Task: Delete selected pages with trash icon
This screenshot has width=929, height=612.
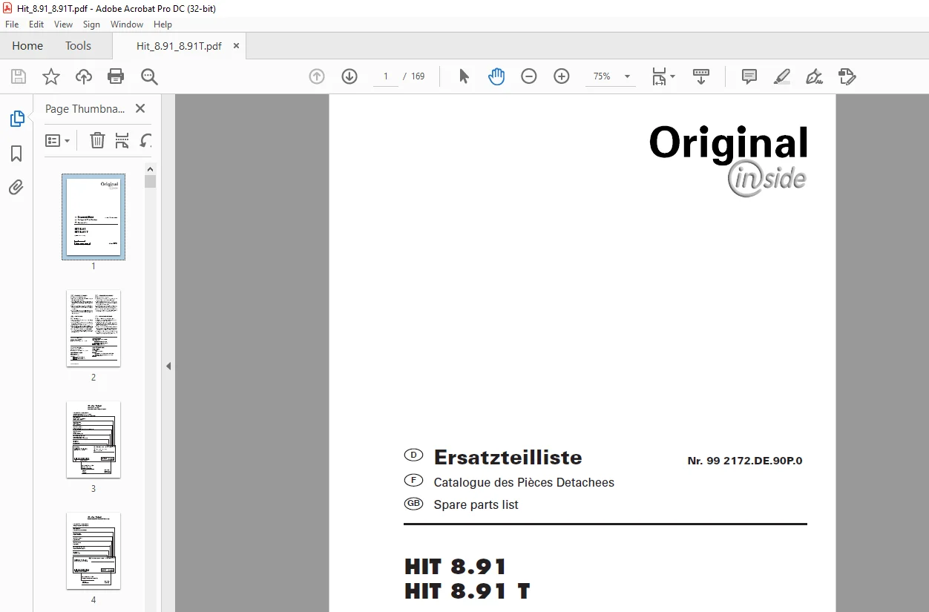Action: point(97,140)
